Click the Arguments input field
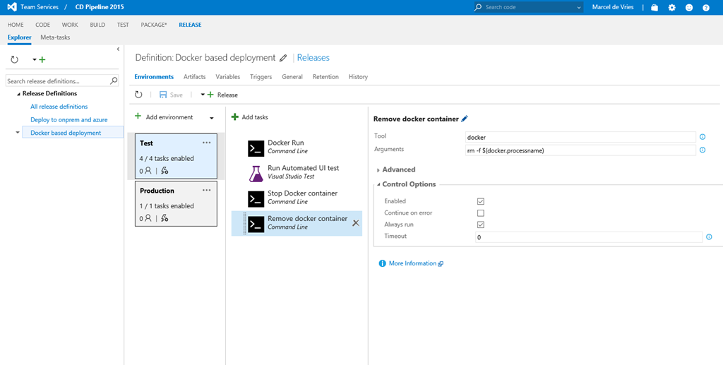The image size is (723, 365). (x=580, y=150)
